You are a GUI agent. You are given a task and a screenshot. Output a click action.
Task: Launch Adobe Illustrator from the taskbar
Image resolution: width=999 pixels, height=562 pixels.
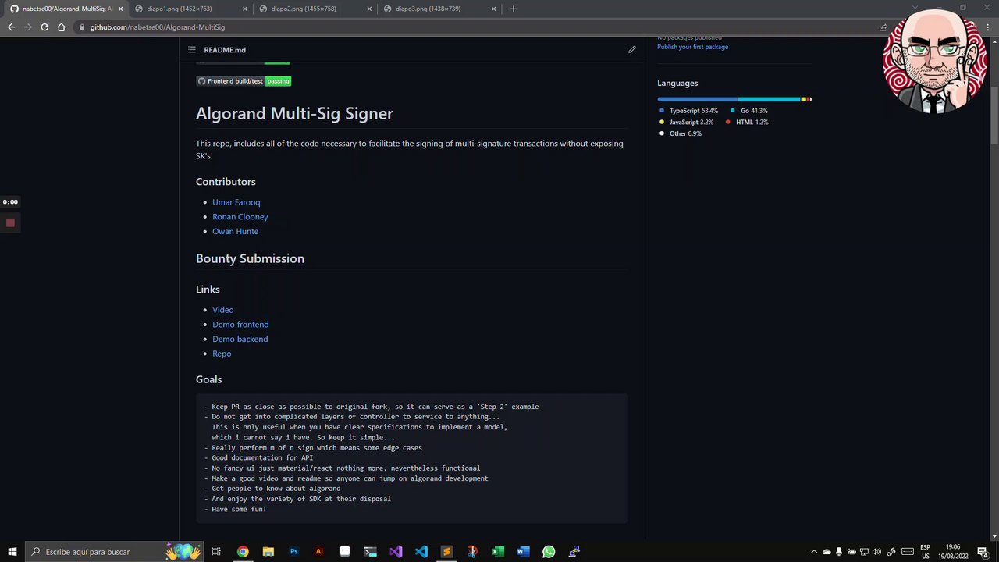pos(319,552)
